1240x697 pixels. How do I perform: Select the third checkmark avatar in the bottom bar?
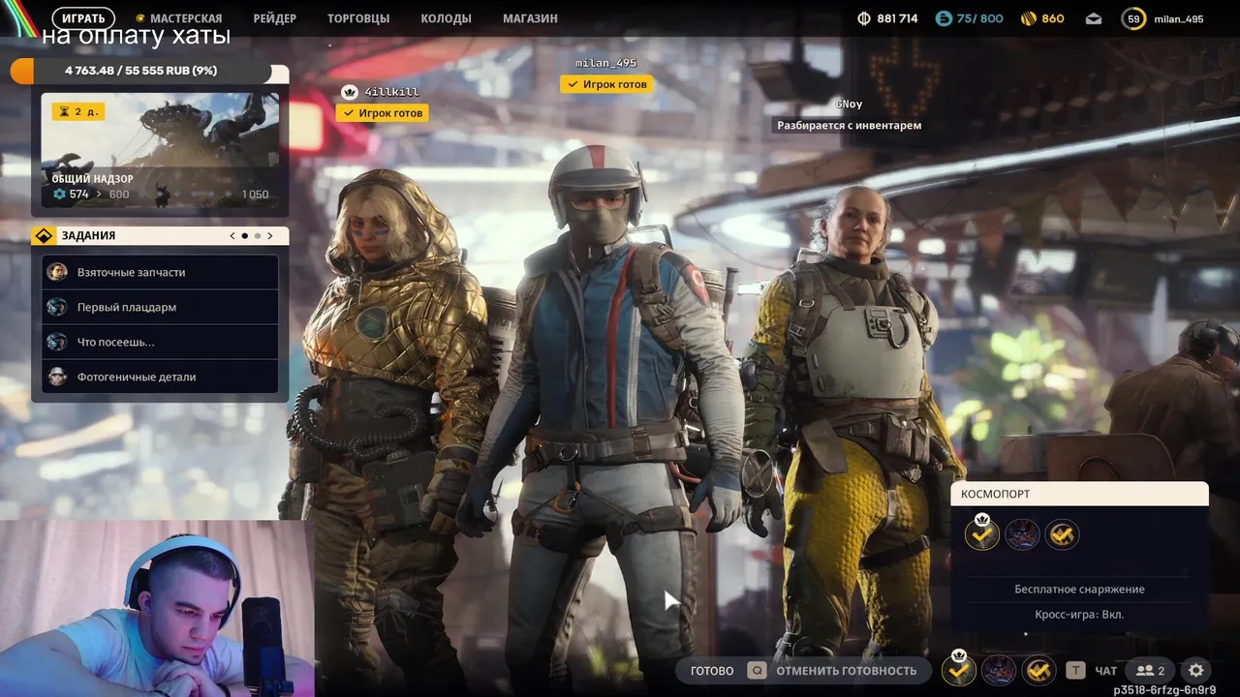1038,670
